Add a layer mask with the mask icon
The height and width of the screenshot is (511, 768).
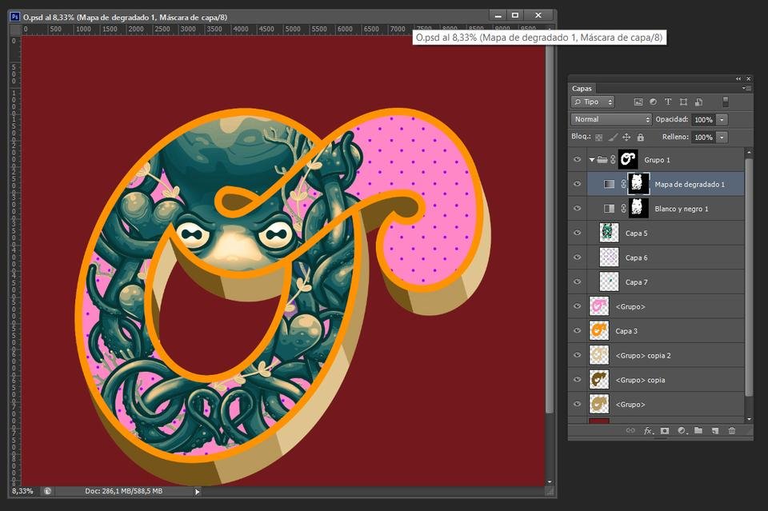click(x=665, y=431)
